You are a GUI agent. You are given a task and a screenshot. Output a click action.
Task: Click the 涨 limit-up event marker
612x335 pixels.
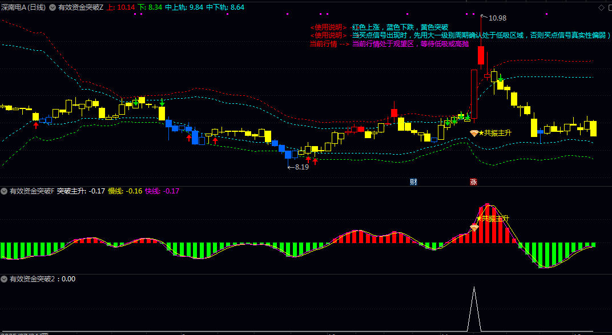click(x=473, y=181)
